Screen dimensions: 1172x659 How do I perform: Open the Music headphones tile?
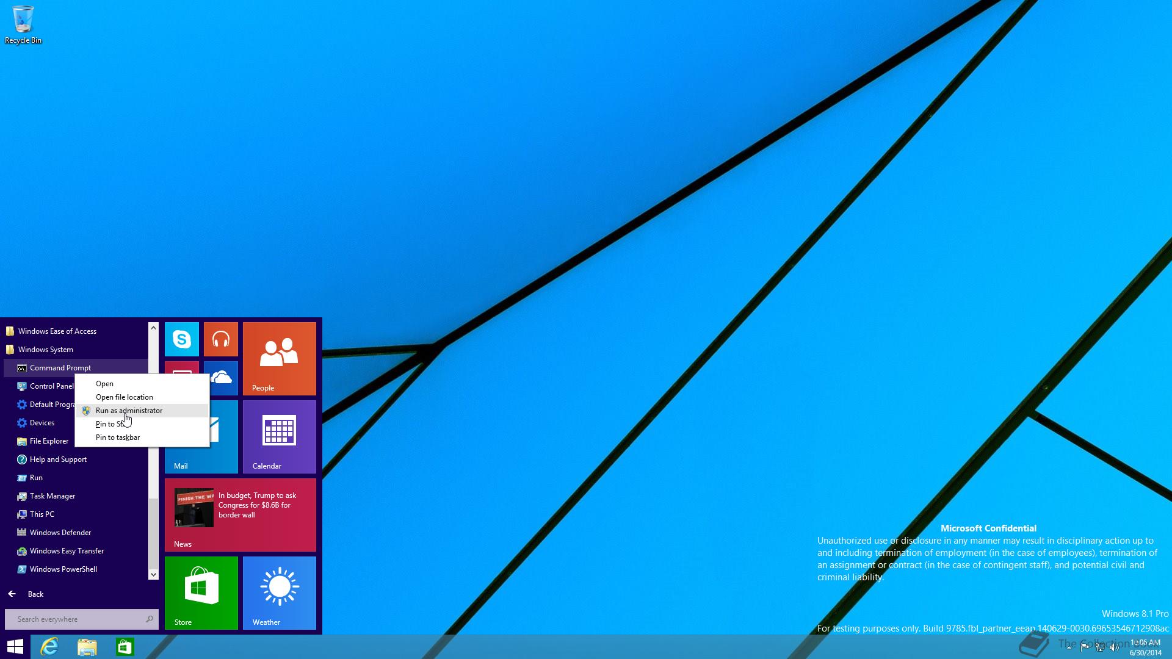pos(221,339)
